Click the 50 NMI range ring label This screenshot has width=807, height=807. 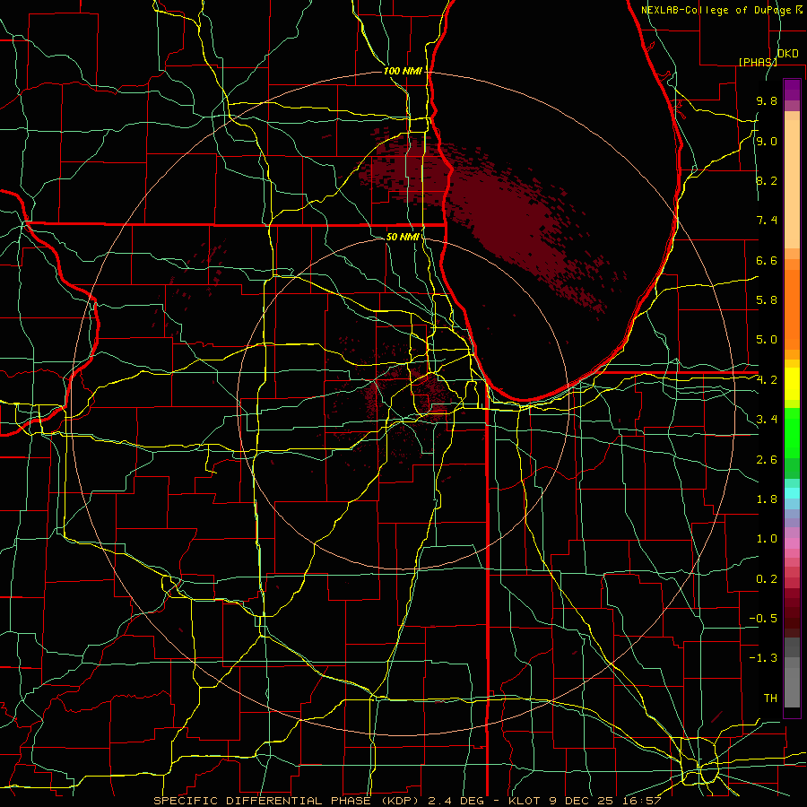coord(403,237)
